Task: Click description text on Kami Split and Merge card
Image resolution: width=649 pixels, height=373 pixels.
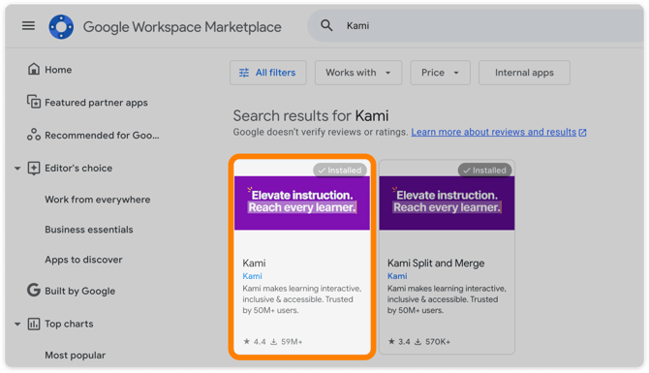Action: [x=447, y=299]
